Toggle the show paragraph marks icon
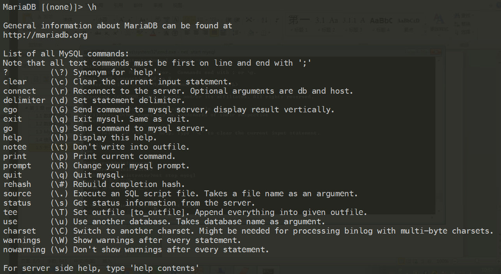Image resolution: width=501 pixels, height=274 pixels. coord(277,20)
